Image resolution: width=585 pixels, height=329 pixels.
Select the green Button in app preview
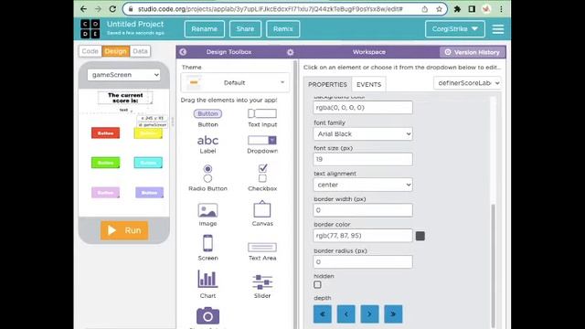coord(106,163)
